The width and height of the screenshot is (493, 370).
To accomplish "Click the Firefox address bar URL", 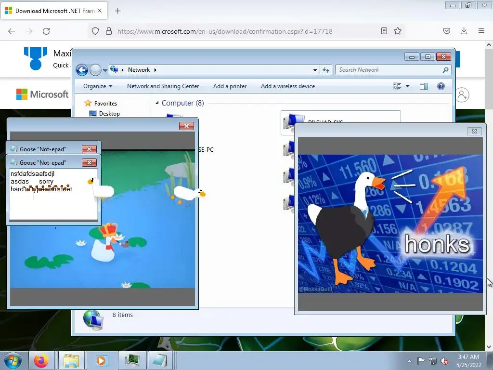I will 225,31.
